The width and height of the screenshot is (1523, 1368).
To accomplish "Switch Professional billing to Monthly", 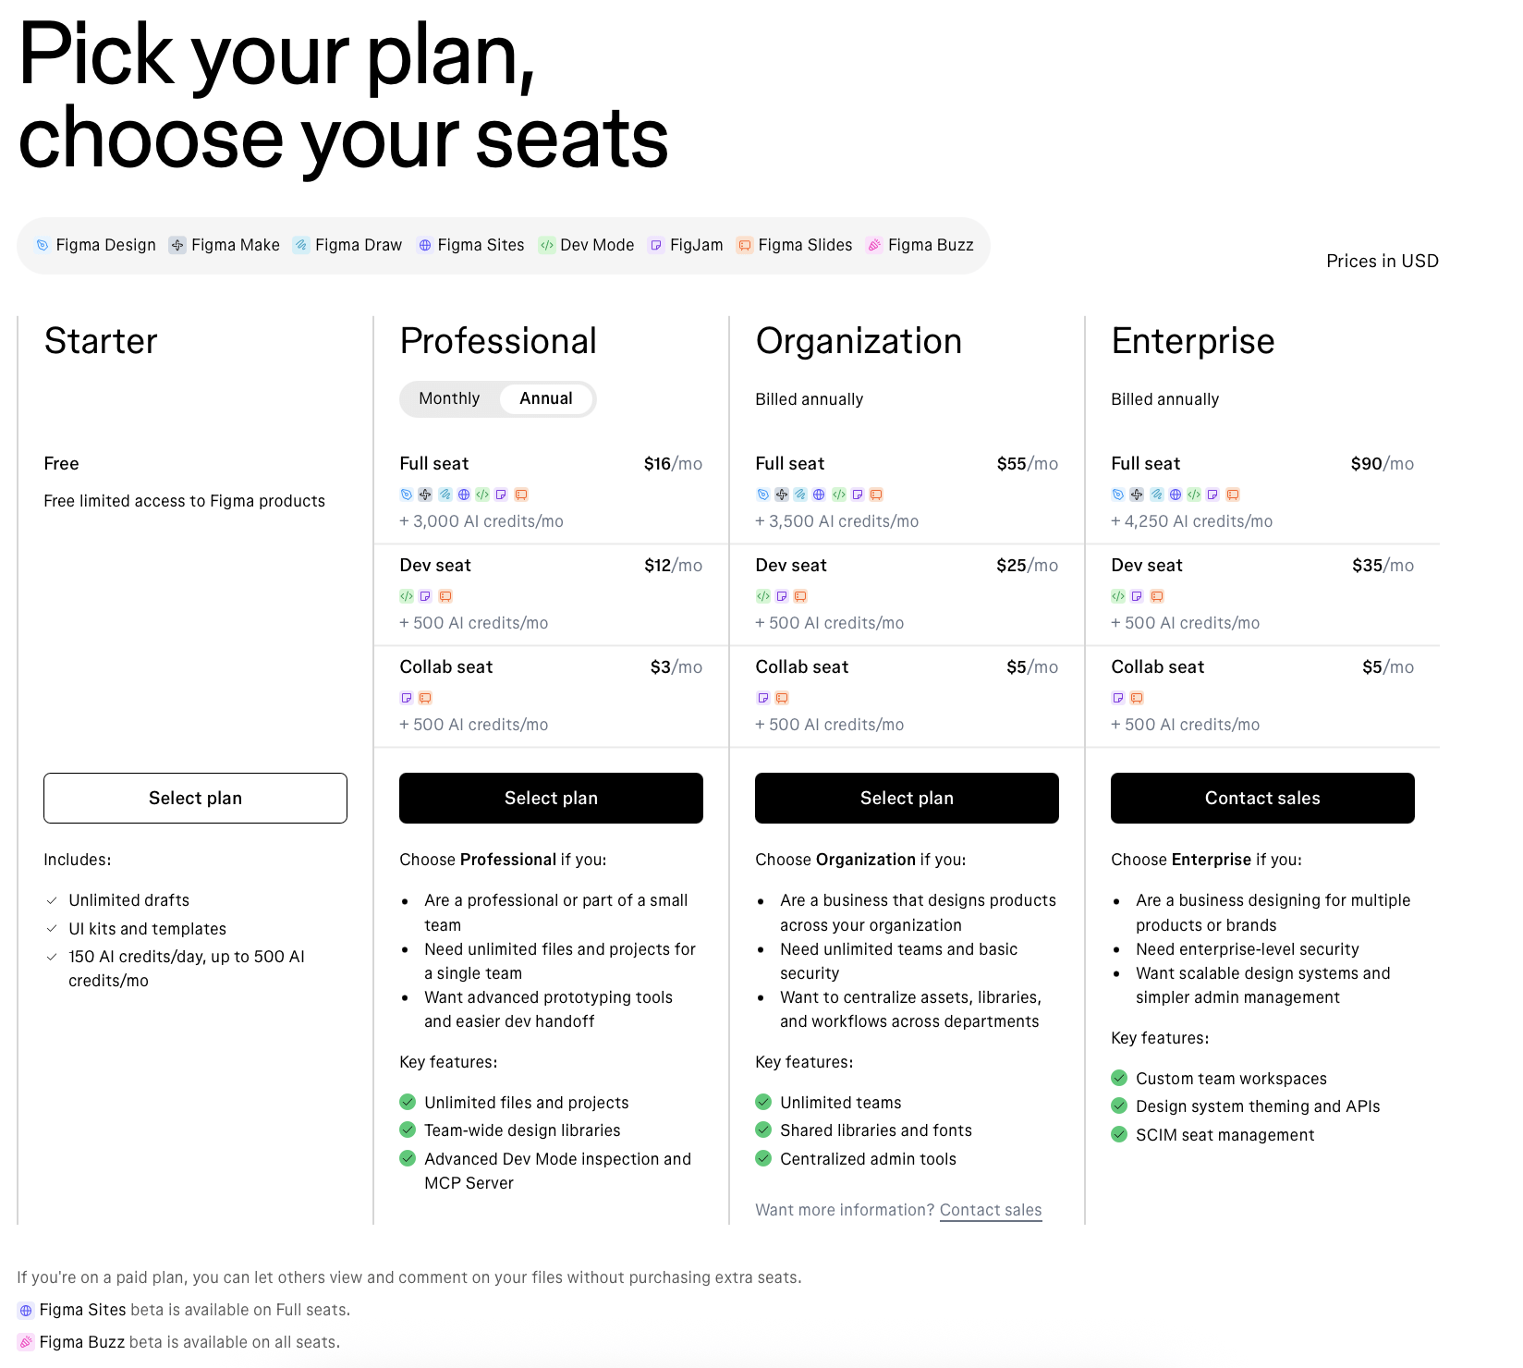I will (x=449, y=398).
